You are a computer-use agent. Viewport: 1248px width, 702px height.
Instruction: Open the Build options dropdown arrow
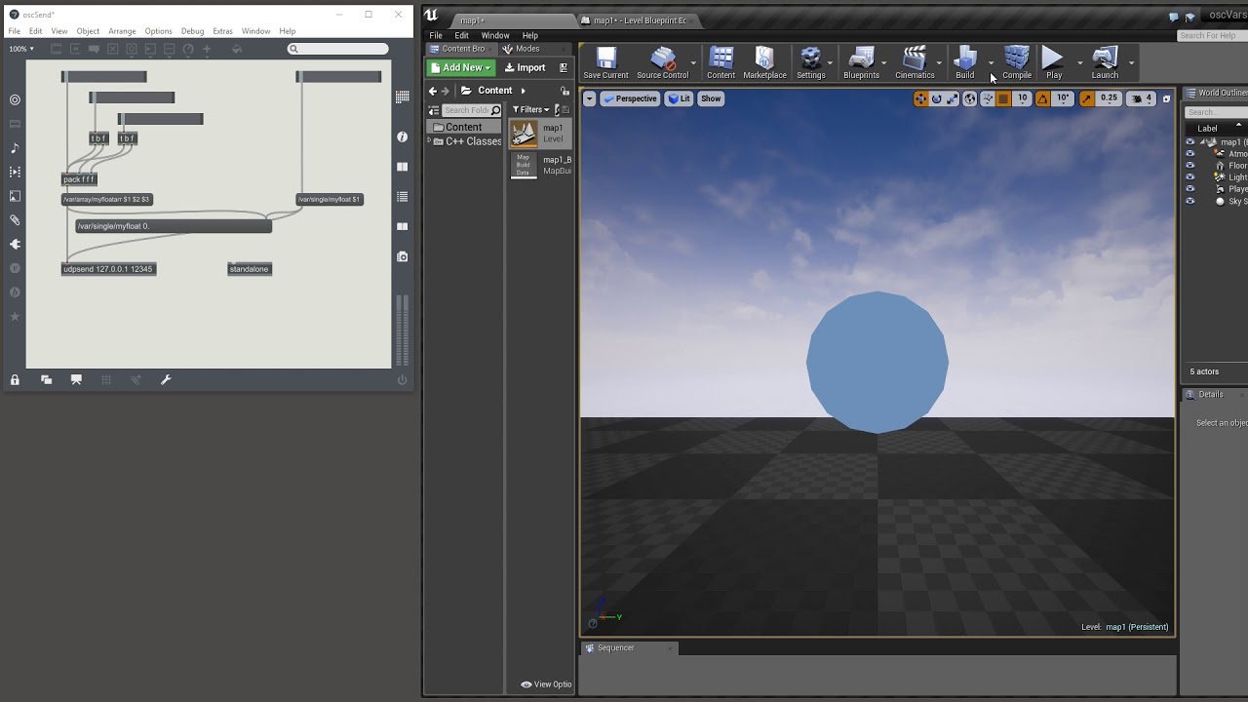(x=991, y=62)
